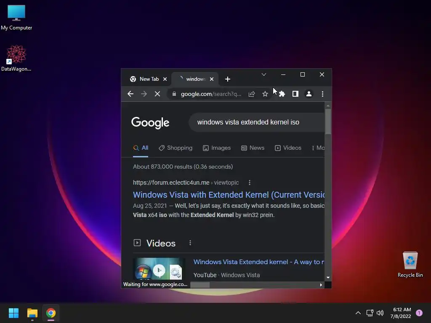Stop loading the page with X button

tap(157, 94)
